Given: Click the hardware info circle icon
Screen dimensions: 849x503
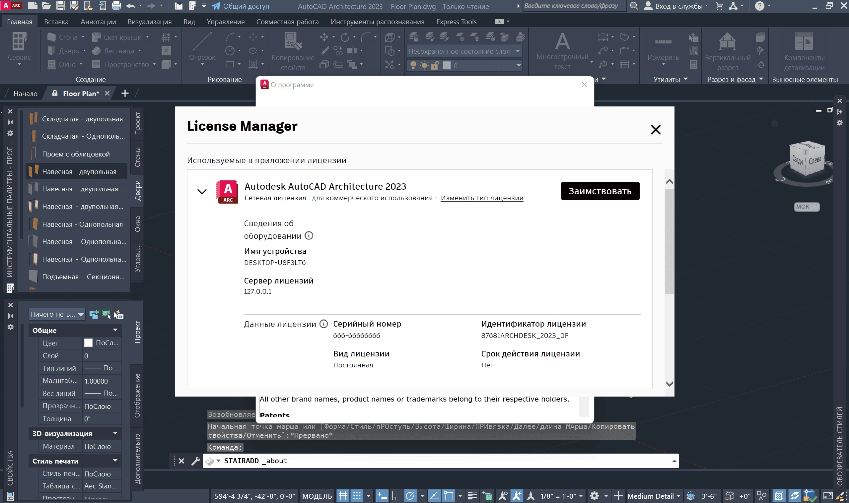Looking at the screenshot, I should coord(309,235).
